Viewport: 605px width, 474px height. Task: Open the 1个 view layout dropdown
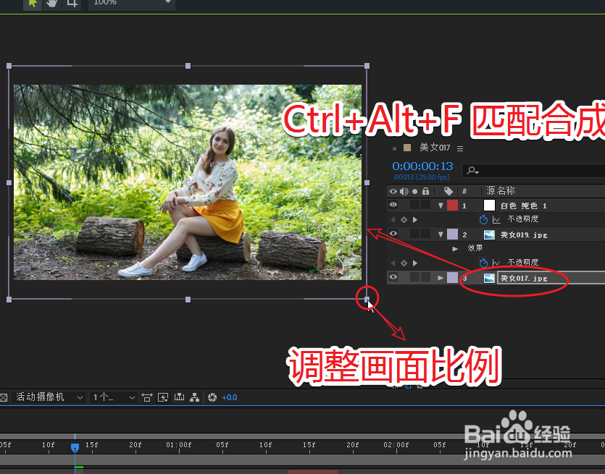click(114, 397)
